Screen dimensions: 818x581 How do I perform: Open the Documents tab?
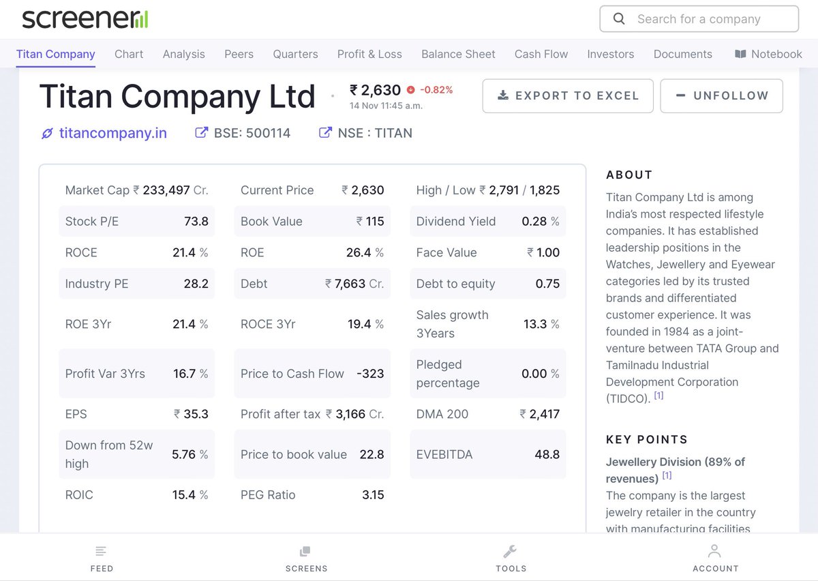682,54
